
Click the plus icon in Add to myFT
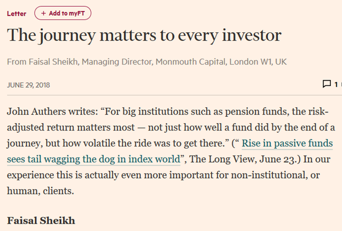[x=43, y=13]
